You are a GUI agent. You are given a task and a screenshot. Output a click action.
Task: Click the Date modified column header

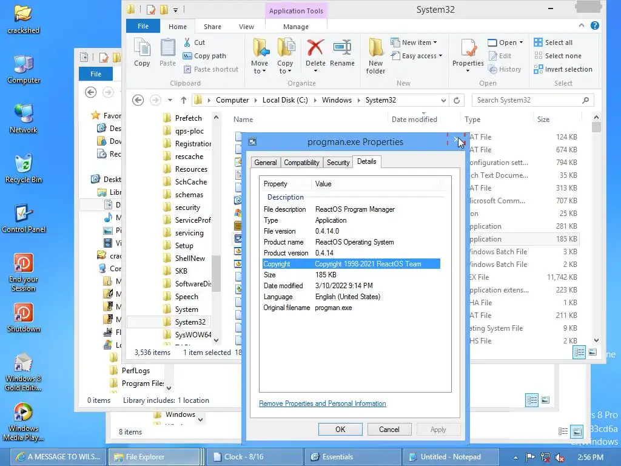[x=414, y=120]
